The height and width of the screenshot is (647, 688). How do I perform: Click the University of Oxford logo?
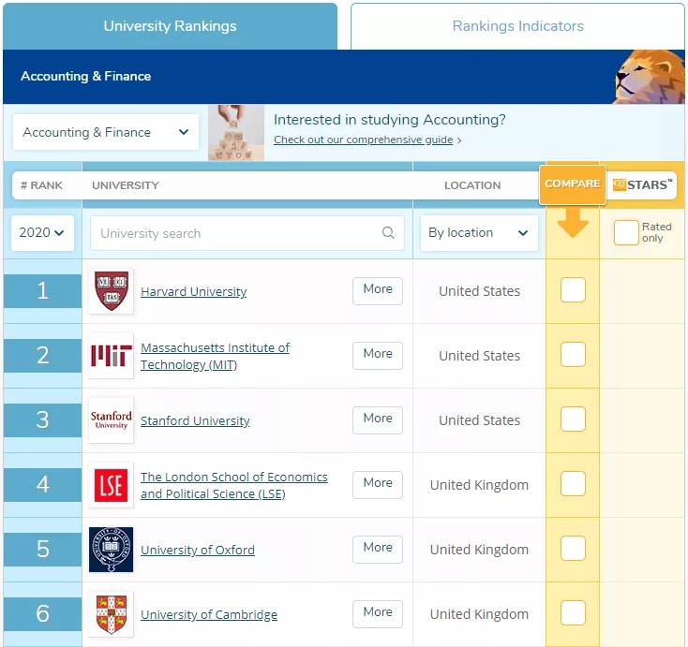111,550
